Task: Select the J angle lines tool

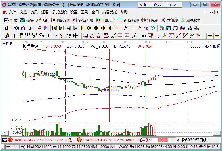Action: pos(178,36)
